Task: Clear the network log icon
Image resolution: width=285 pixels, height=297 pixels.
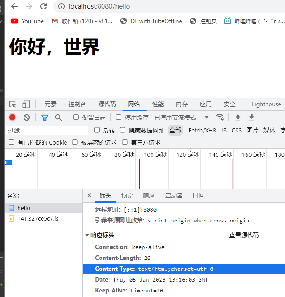Action: pyautogui.click(x=27, y=118)
